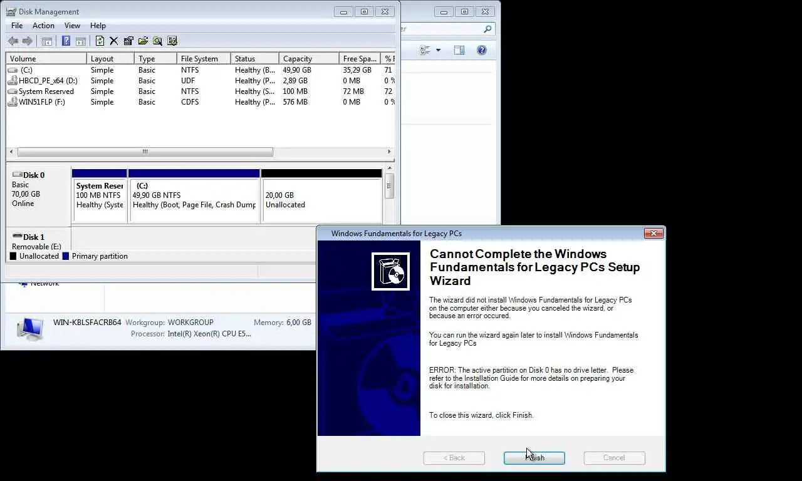This screenshot has height=481, width=802.
Task: Click the horizontal scrollbar thumb in volume list
Action: [145, 152]
